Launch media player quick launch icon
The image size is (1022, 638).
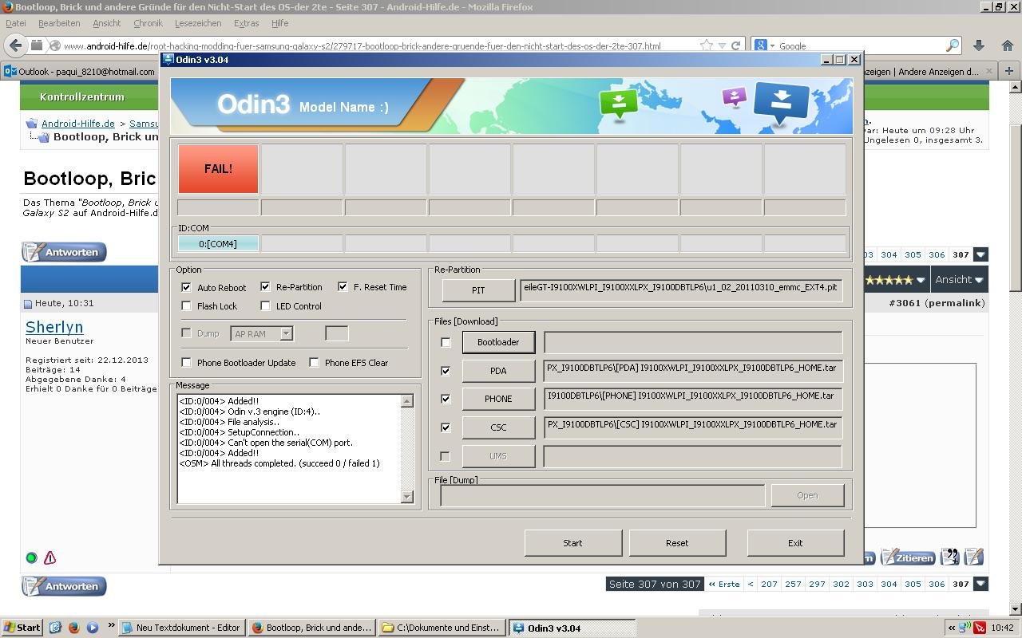click(x=92, y=628)
